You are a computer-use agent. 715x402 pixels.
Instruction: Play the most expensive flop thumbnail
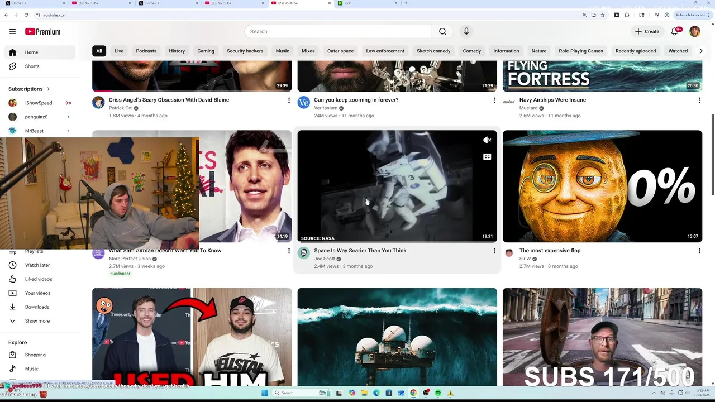602,186
